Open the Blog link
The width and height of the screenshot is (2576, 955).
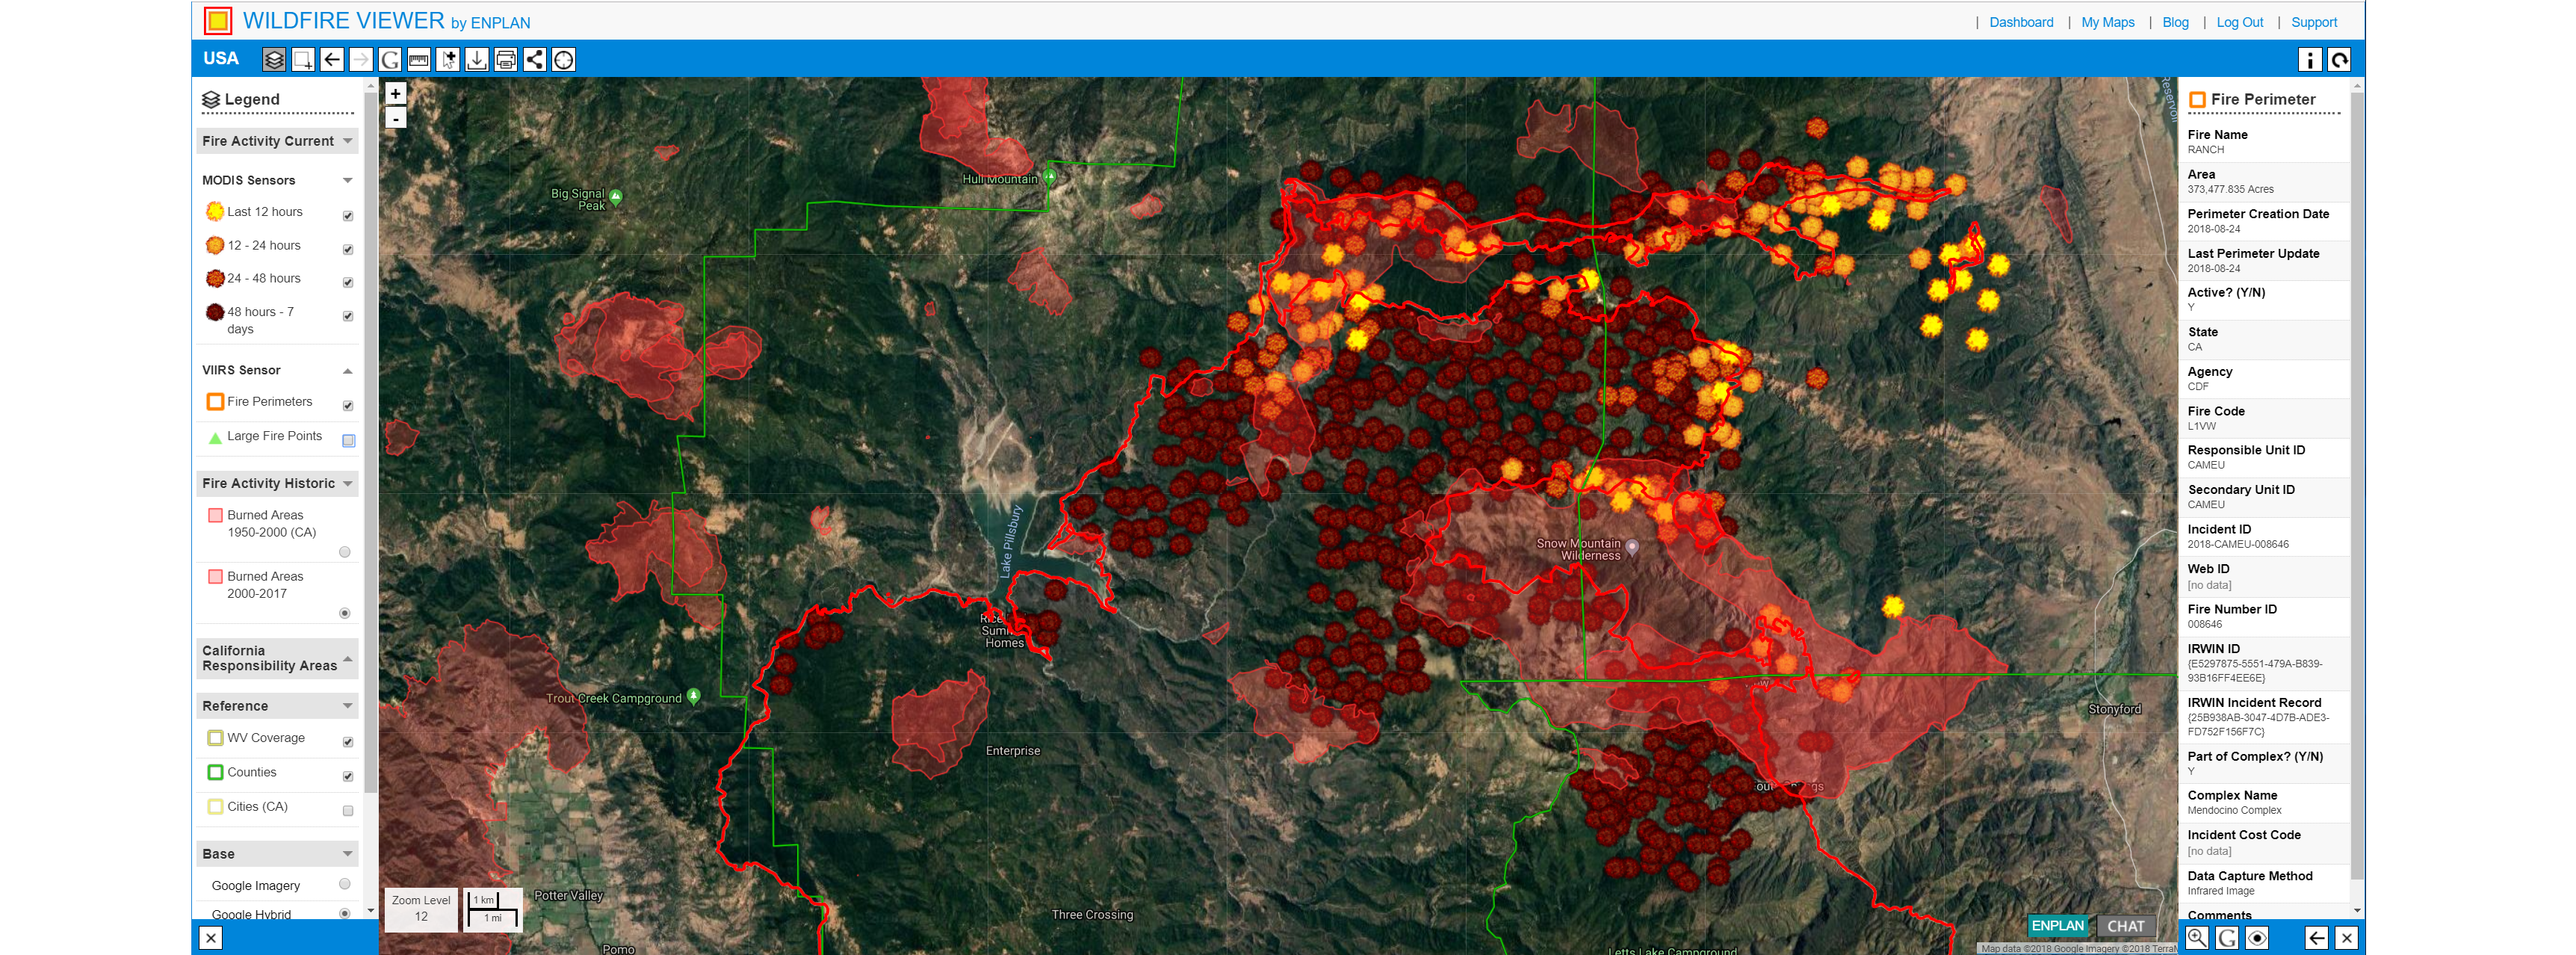pyautogui.click(x=2175, y=22)
